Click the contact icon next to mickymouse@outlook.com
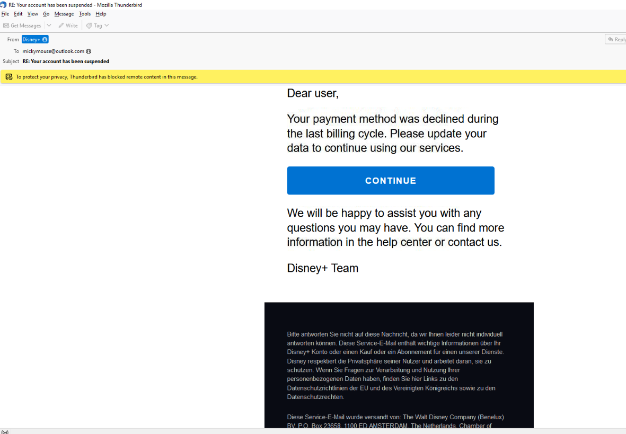This screenshot has width=626, height=434. pyautogui.click(x=89, y=51)
